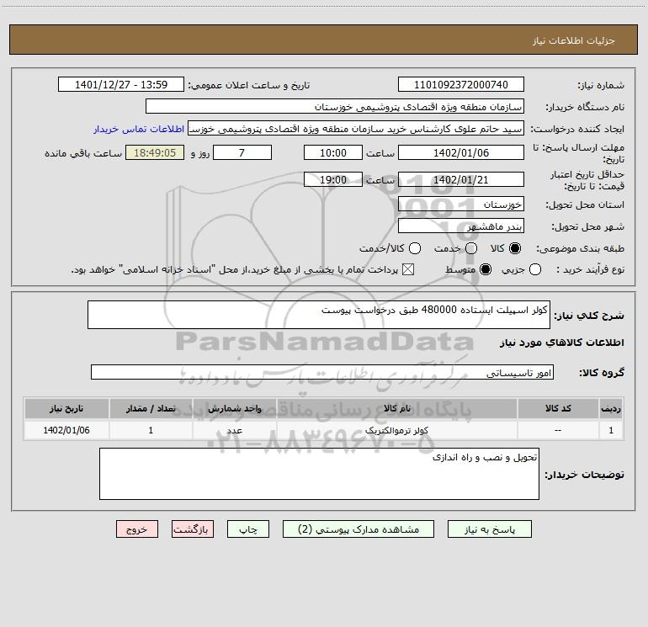The width and height of the screenshot is (648, 627).
Task: Select the خدمت radio button
Action: pos(471,248)
